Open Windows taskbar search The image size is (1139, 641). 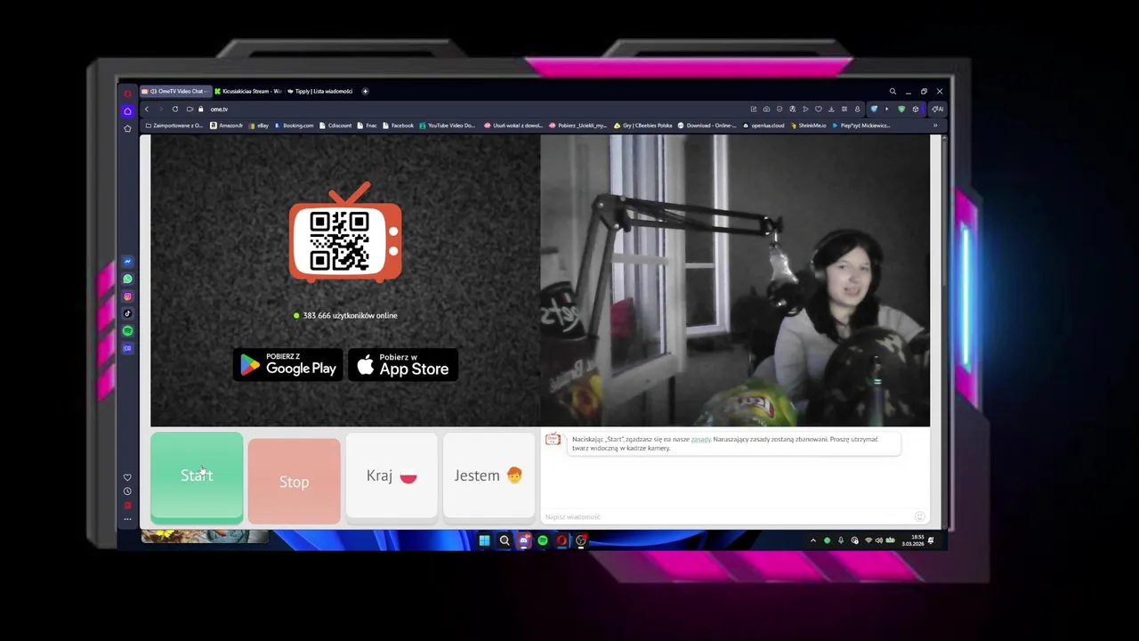click(x=504, y=540)
